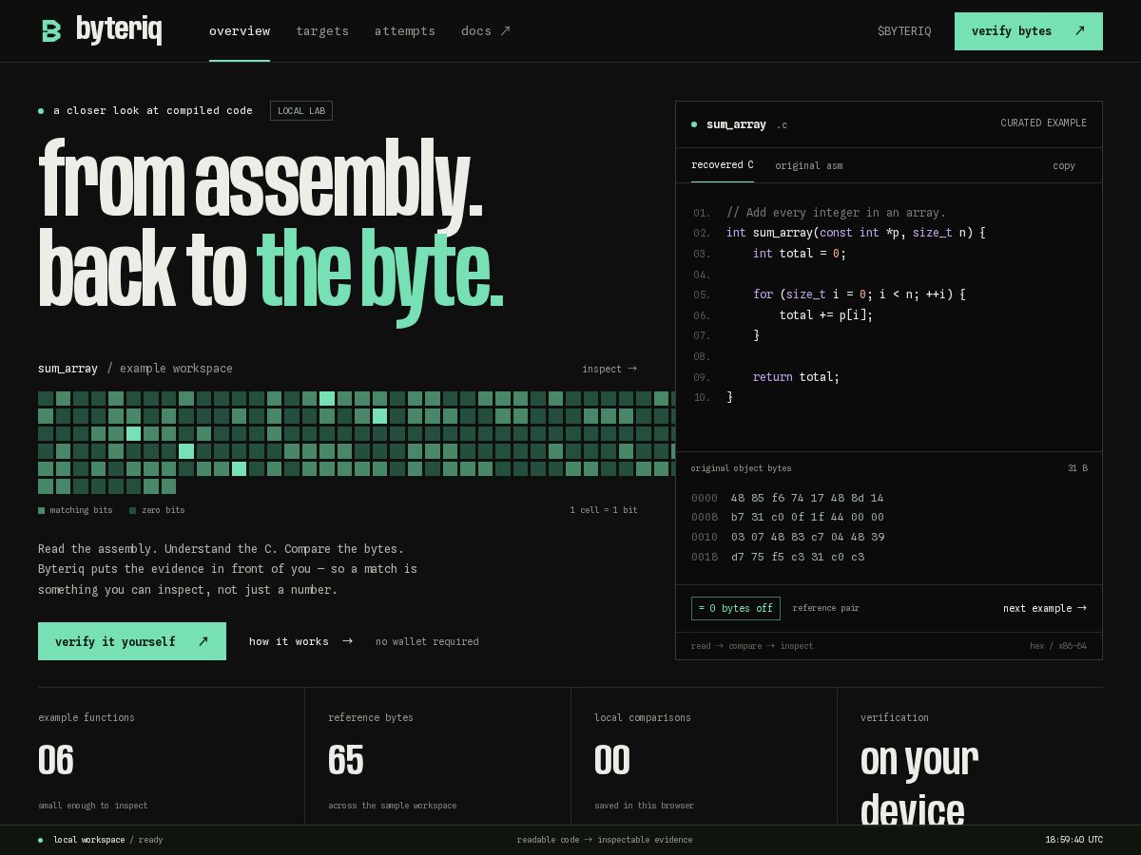The width and height of the screenshot is (1141, 855).
Task: Click the sum_array example workspace heading
Action: point(135,369)
